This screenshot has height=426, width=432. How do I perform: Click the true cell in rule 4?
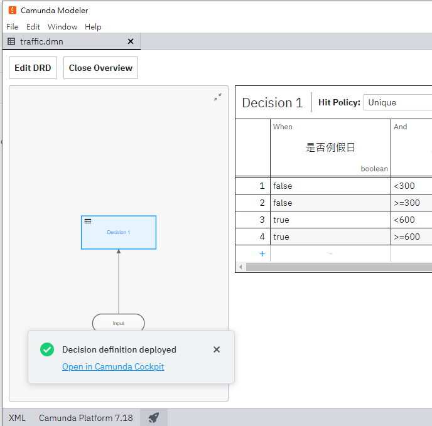click(330, 237)
